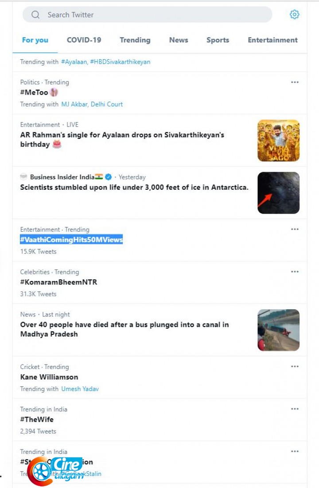The width and height of the screenshot is (319, 488).
Task: Open the Antarctica ice story thumbnail
Action: [x=278, y=193]
